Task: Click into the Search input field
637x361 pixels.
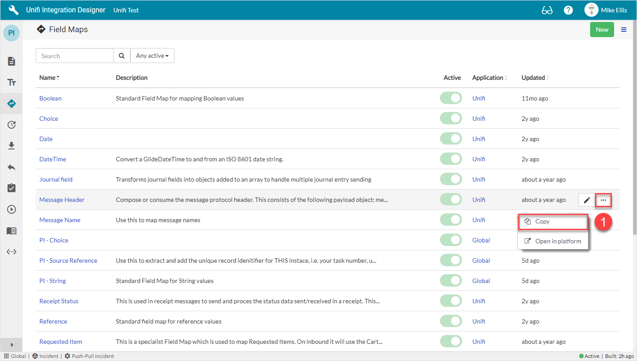Action: click(74, 56)
